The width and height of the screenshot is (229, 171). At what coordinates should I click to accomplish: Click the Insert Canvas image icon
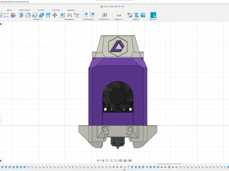coord(143,15)
